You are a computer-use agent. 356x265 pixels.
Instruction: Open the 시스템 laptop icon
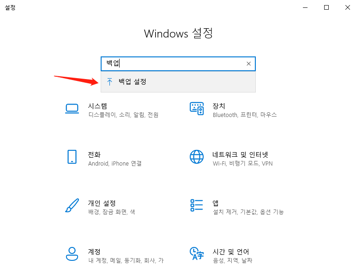(x=72, y=109)
